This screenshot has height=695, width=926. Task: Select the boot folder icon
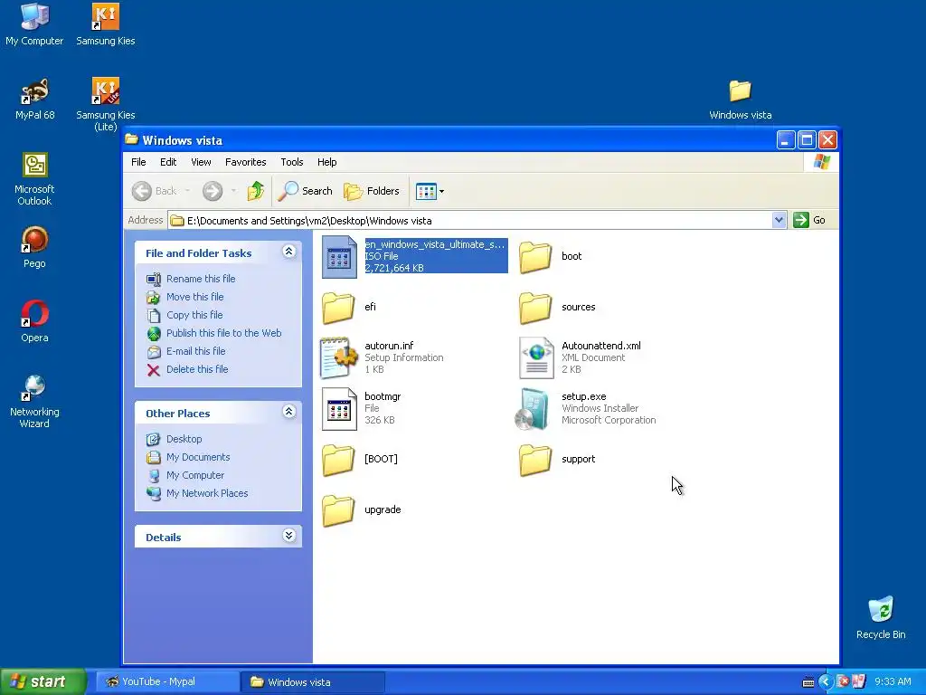click(x=535, y=256)
